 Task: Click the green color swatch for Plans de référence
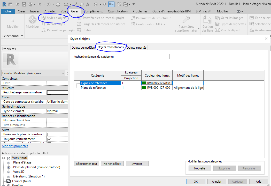(144, 88)
